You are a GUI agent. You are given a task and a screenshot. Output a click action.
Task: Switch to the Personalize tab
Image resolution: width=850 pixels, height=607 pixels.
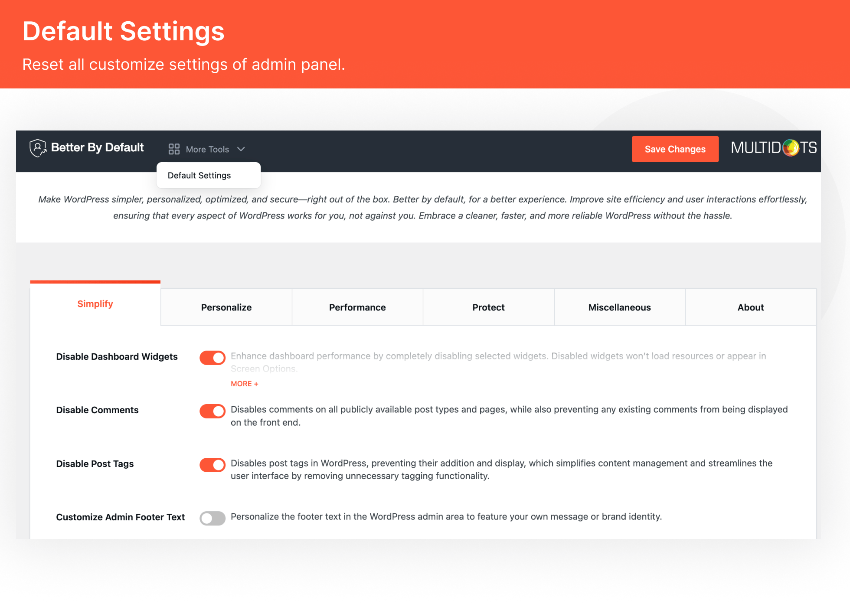pyautogui.click(x=226, y=307)
